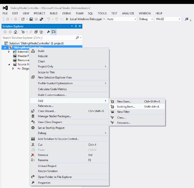Expand the External Dependencies tree node

[x=9, y=52]
